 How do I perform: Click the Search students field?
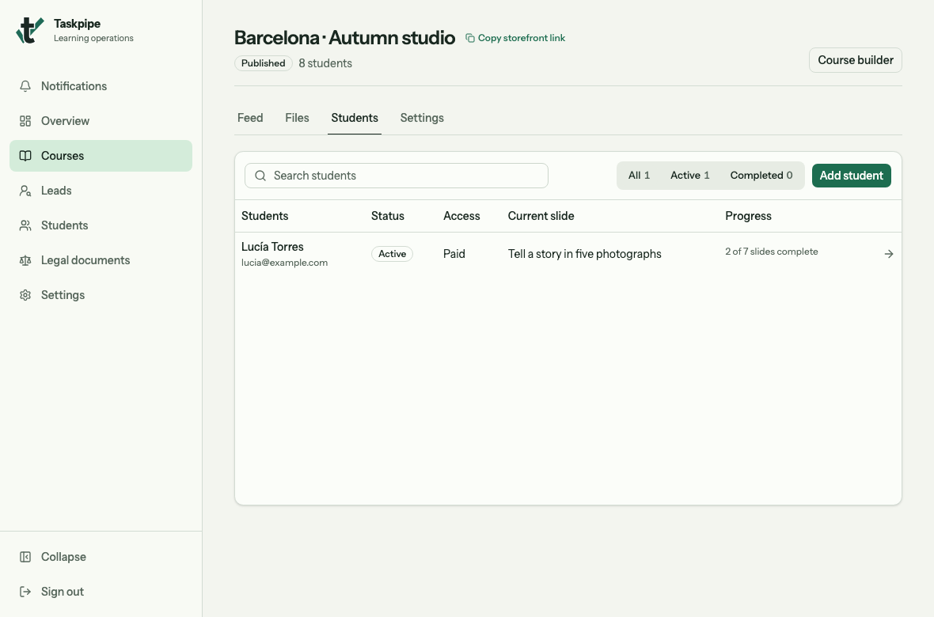[x=396, y=176]
